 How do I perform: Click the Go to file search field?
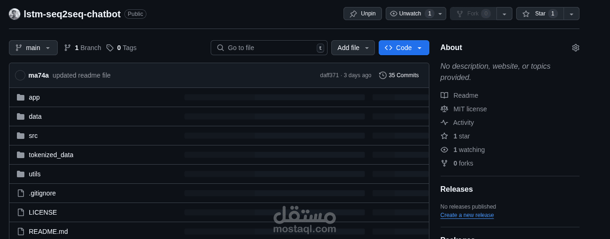point(269,48)
